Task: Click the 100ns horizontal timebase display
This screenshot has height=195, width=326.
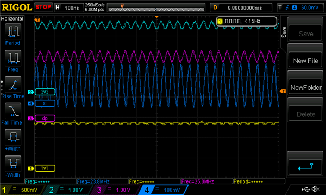Action: coord(72,8)
